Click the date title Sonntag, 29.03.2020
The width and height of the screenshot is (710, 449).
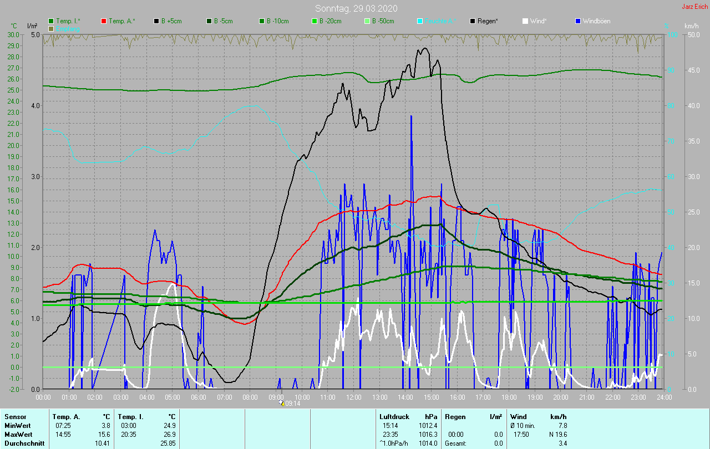(356, 8)
